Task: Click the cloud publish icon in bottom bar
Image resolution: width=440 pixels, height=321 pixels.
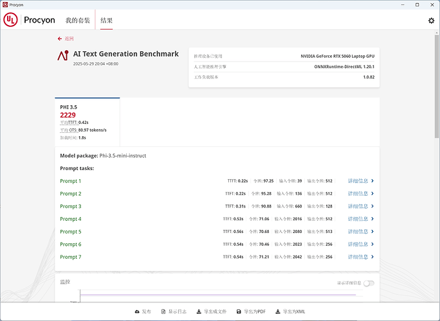Action: coord(137,311)
